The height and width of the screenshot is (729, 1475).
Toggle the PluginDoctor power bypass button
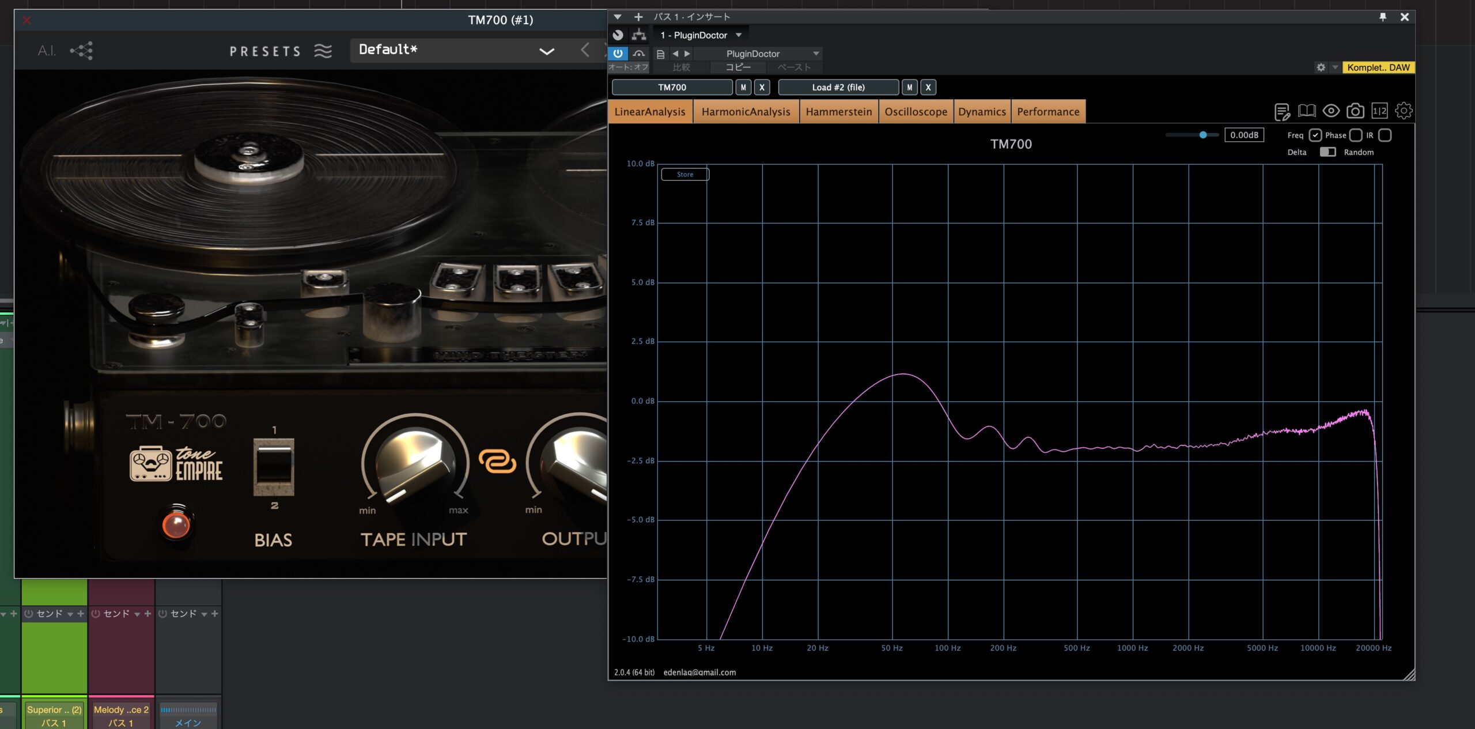[618, 54]
